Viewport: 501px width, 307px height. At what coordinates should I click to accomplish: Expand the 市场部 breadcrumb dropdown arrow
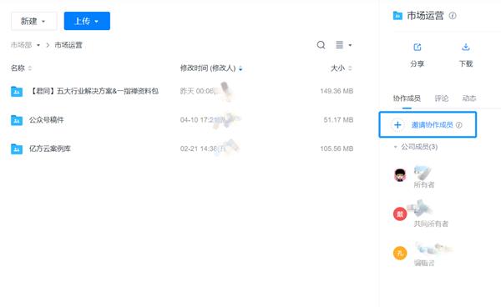[x=38, y=45]
